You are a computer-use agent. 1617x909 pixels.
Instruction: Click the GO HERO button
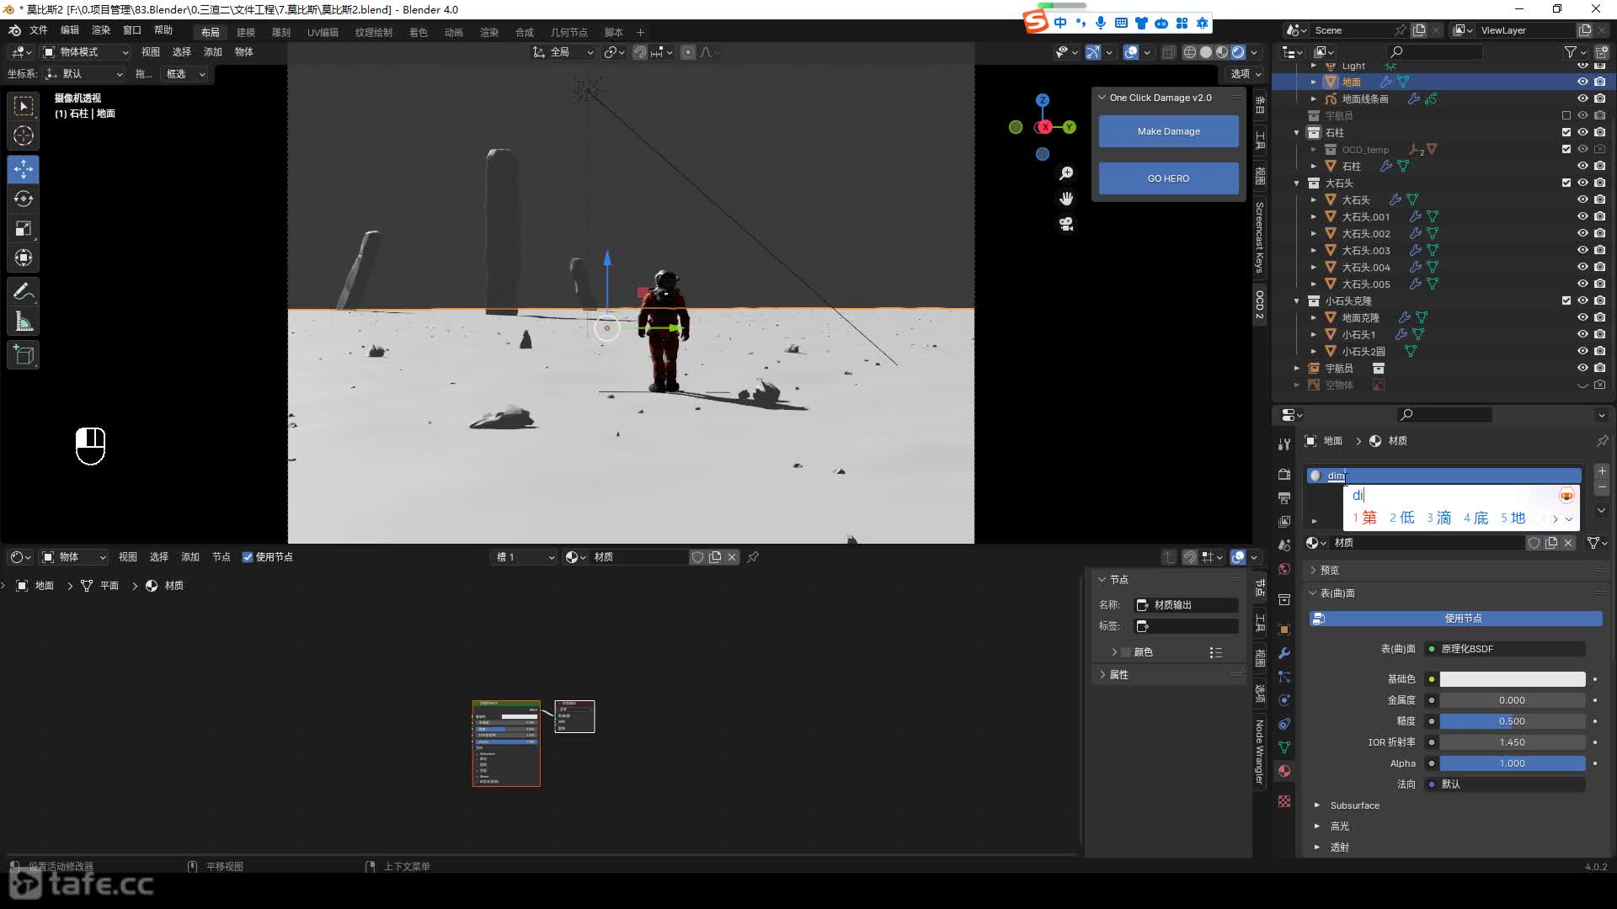click(x=1168, y=178)
